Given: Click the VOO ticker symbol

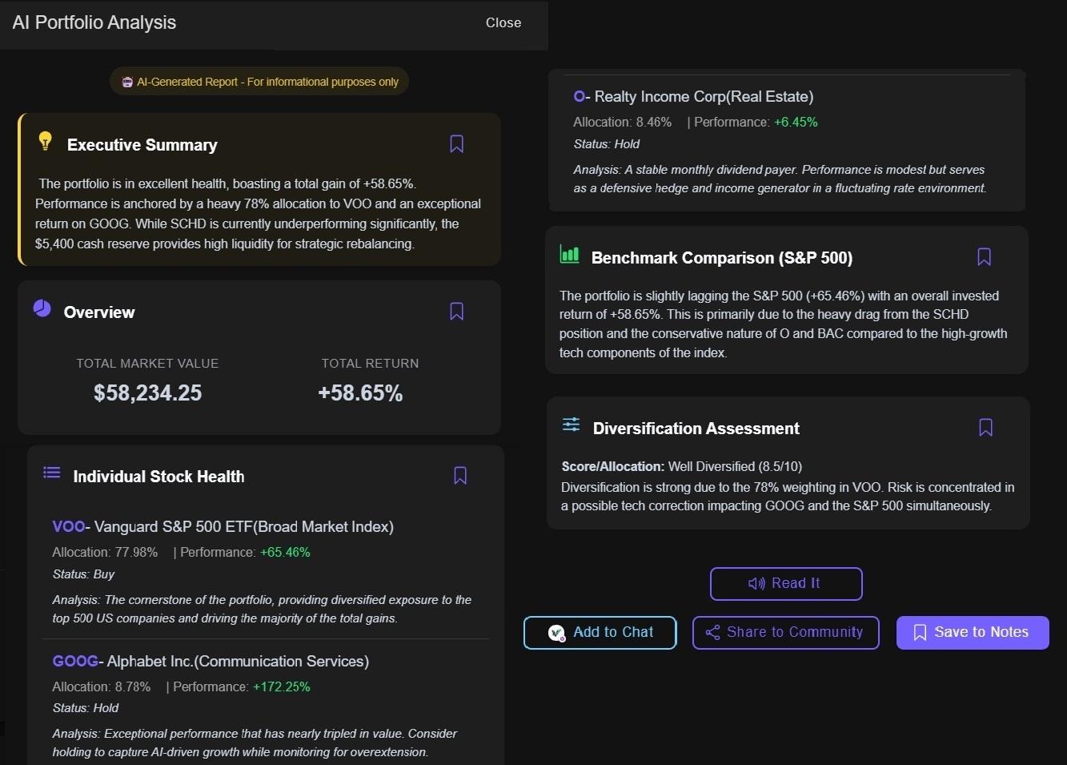Looking at the screenshot, I should tap(68, 527).
